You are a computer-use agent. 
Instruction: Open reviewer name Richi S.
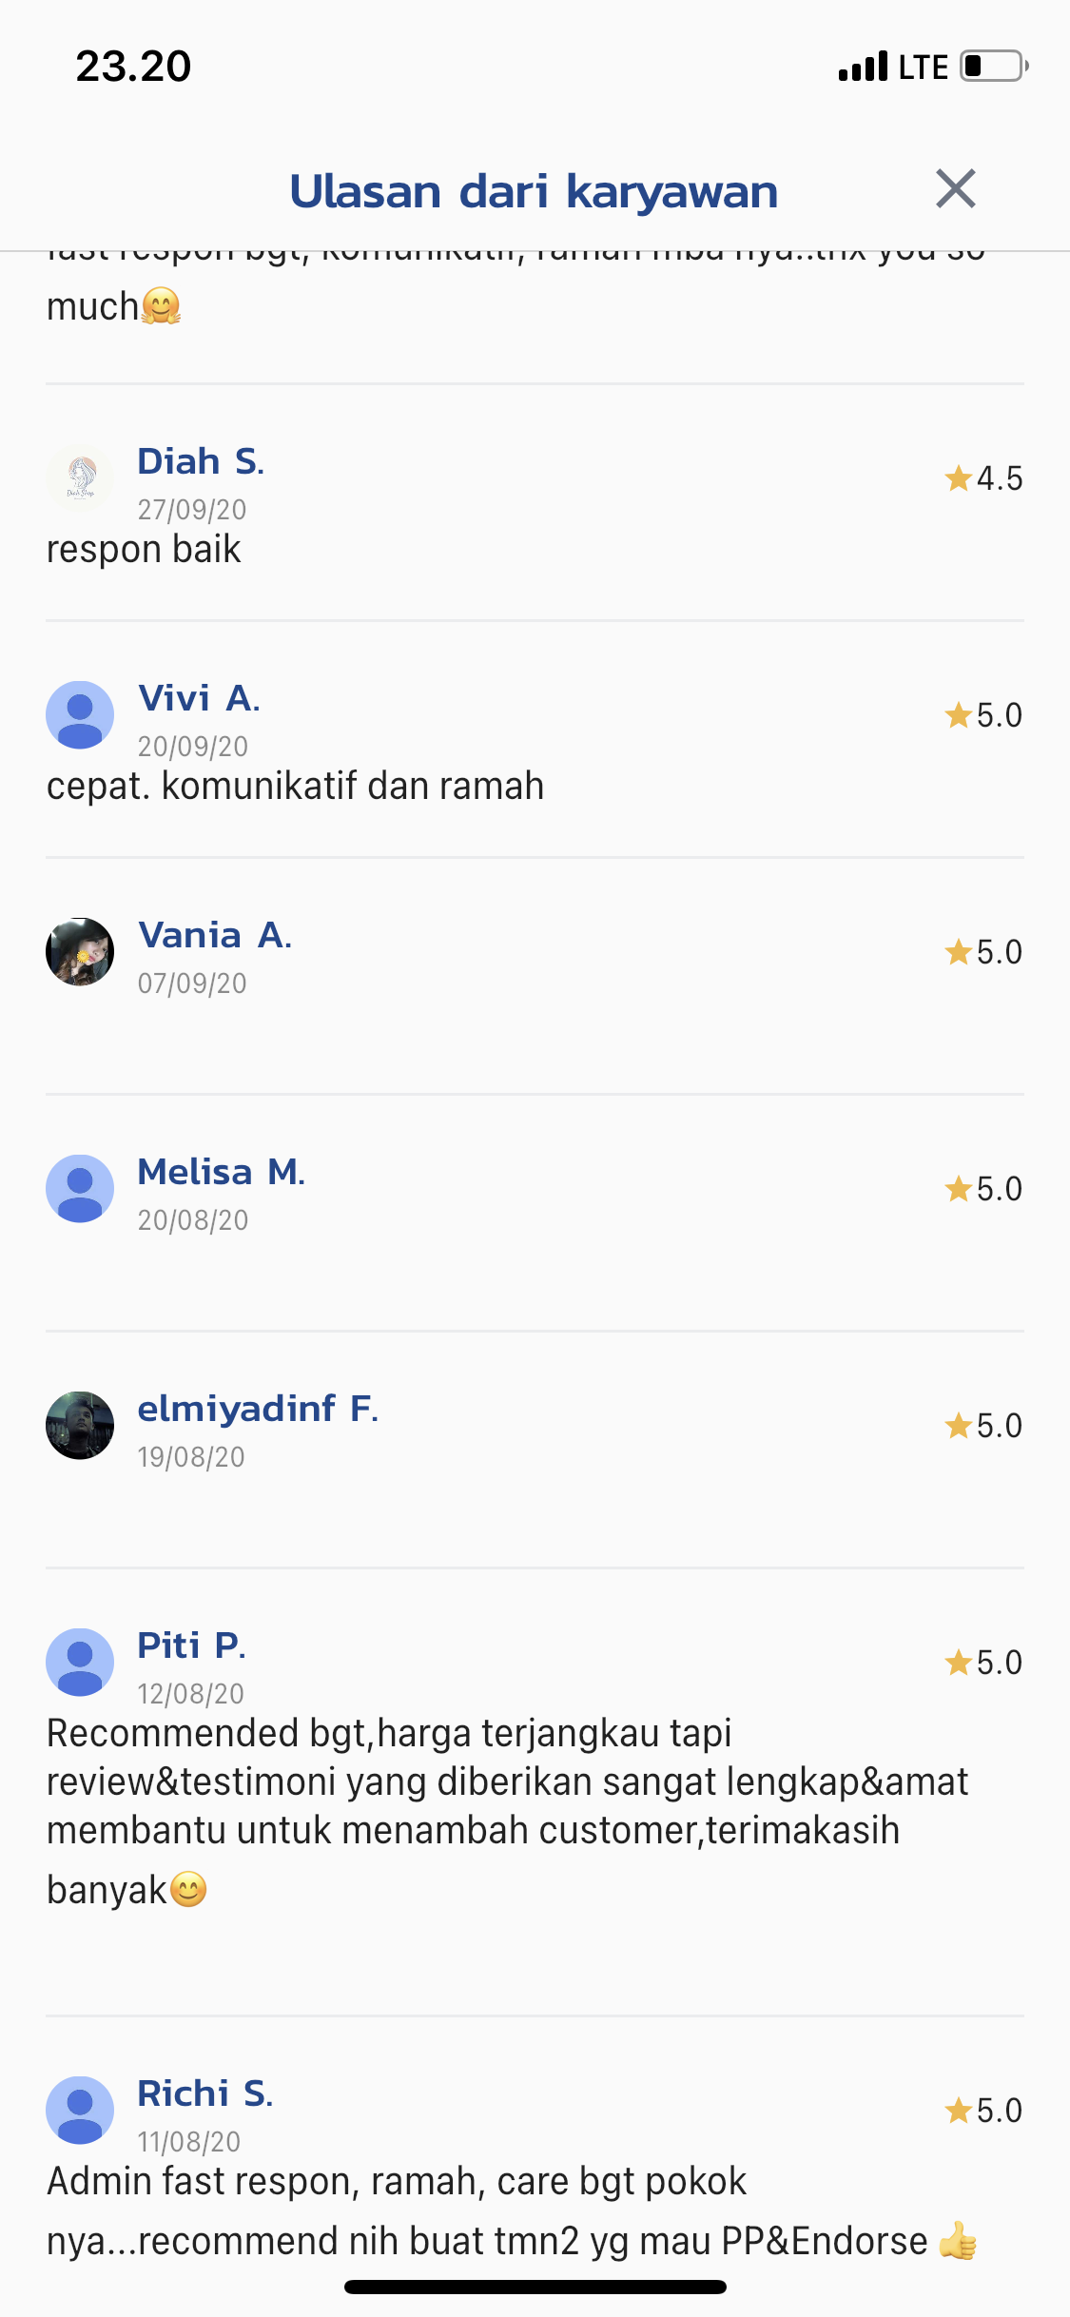pyautogui.click(x=204, y=2093)
